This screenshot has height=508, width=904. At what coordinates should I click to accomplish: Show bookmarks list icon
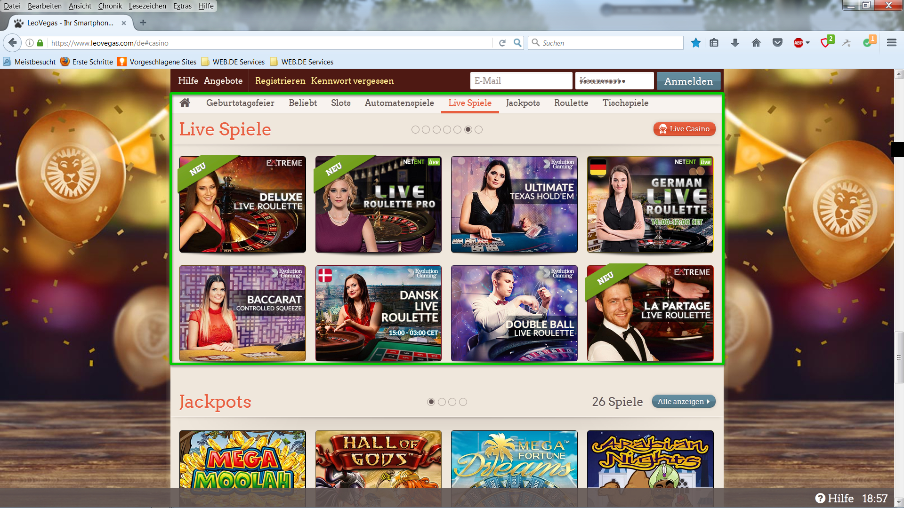point(714,43)
